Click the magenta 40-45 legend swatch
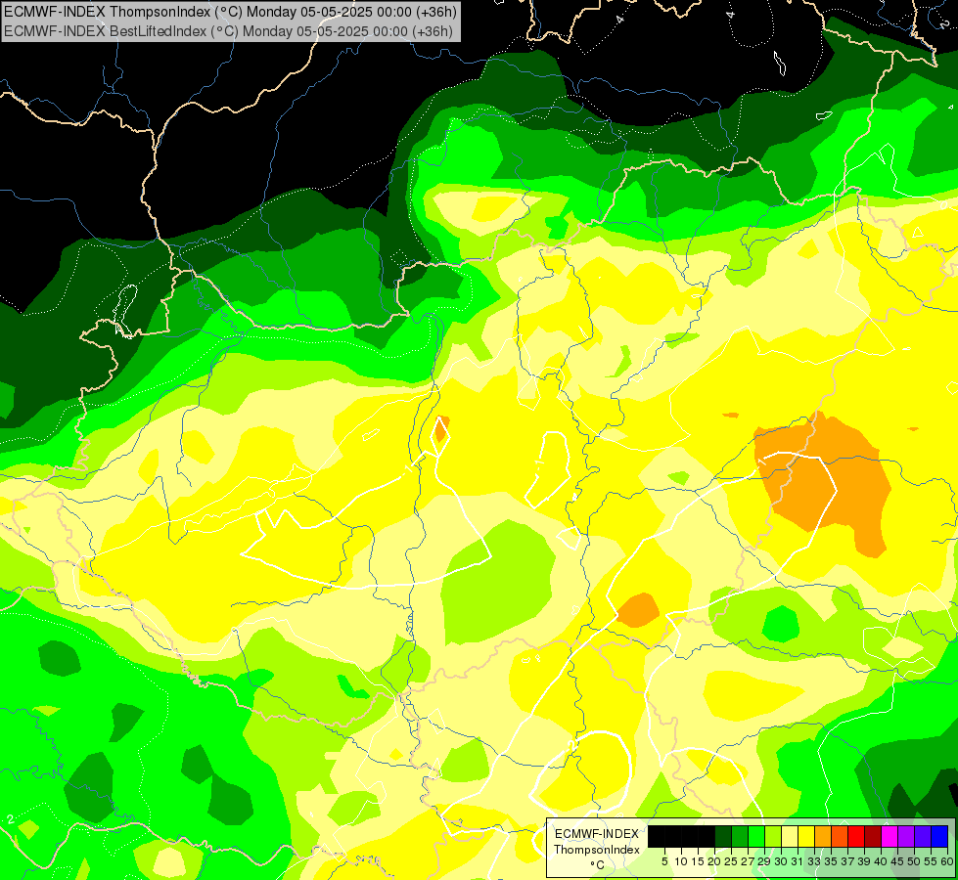The image size is (958, 880). pyautogui.click(x=890, y=837)
